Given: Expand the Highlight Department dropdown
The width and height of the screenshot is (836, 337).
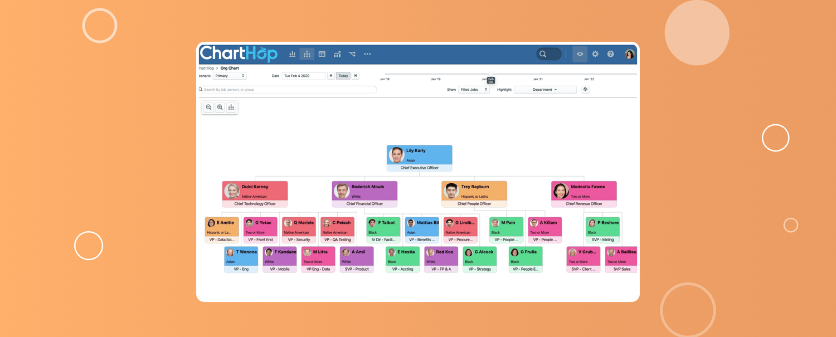Looking at the screenshot, I should click(545, 90).
